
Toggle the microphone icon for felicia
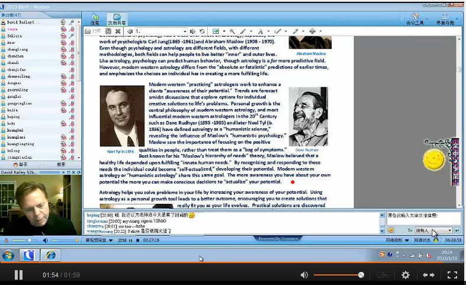tap(71, 36)
